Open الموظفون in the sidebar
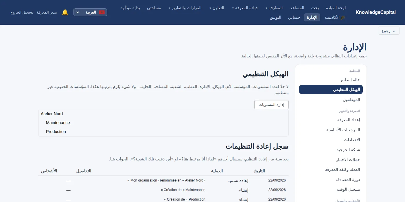405x202 pixels. pyautogui.click(x=331, y=100)
